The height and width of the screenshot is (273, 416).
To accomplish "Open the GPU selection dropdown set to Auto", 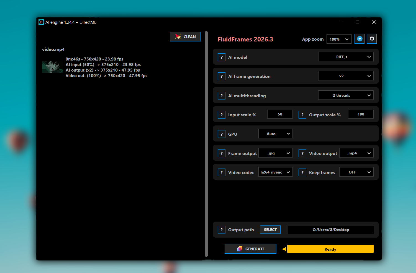I will tap(276, 134).
